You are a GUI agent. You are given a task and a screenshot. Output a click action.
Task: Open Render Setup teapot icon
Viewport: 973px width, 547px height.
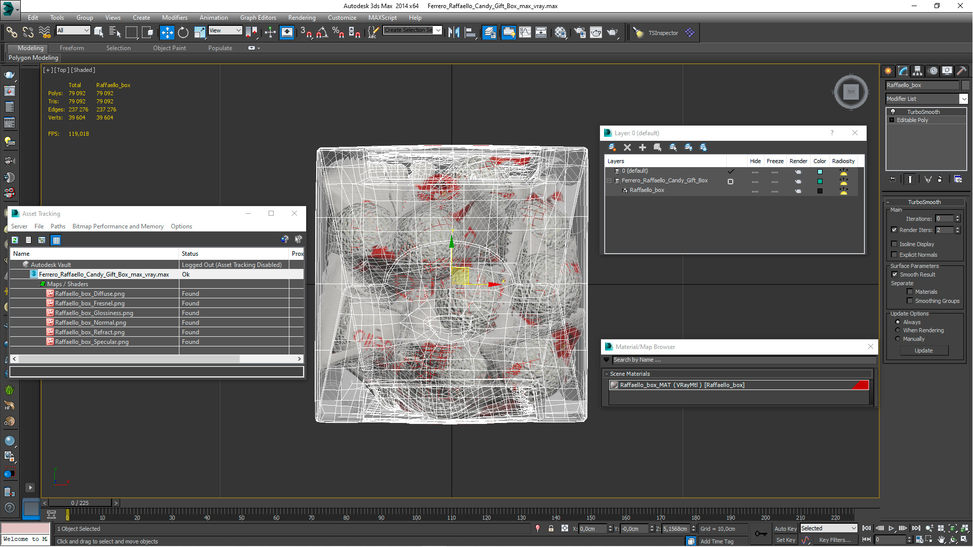[x=580, y=32]
